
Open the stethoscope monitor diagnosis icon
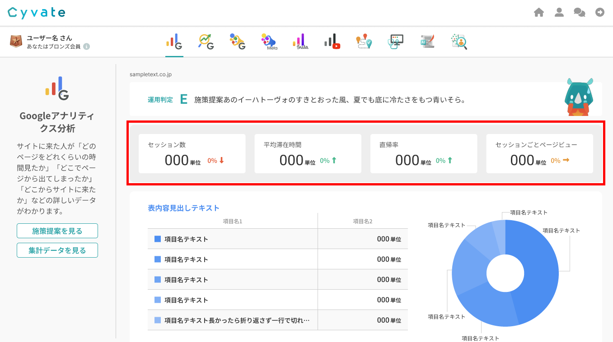396,42
